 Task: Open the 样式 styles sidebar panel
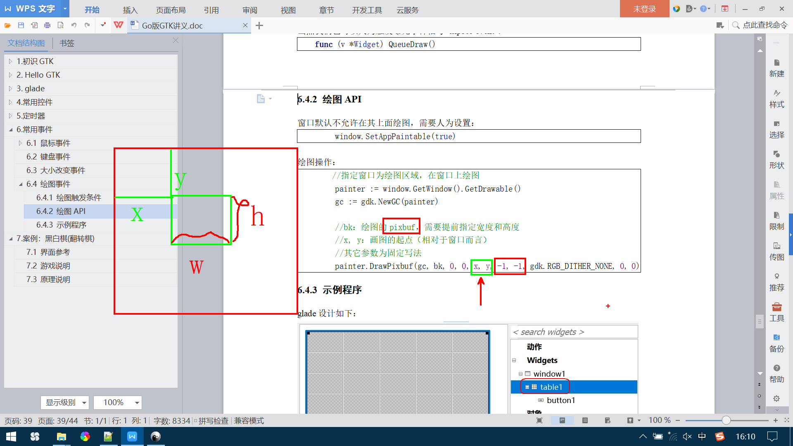point(776,98)
